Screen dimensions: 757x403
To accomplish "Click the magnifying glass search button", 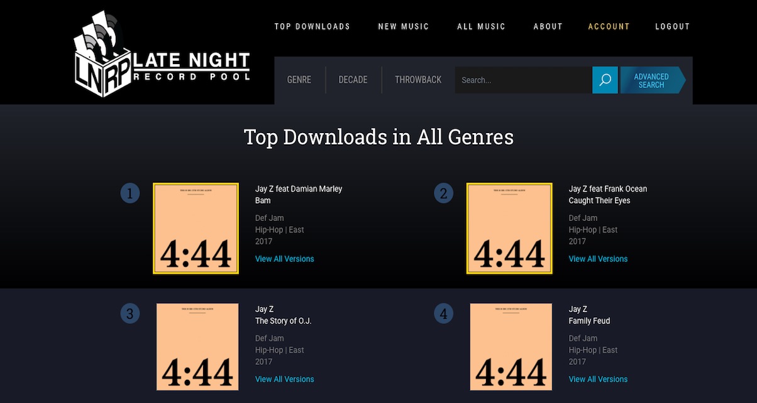I will pos(605,80).
